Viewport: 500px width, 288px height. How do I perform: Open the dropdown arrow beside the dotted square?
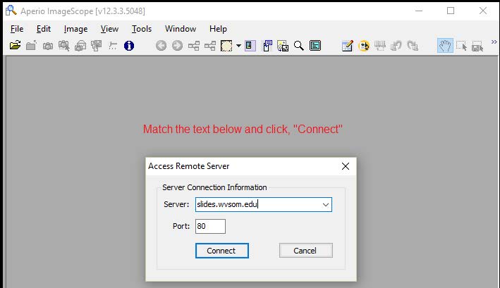(x=238, y=46)
